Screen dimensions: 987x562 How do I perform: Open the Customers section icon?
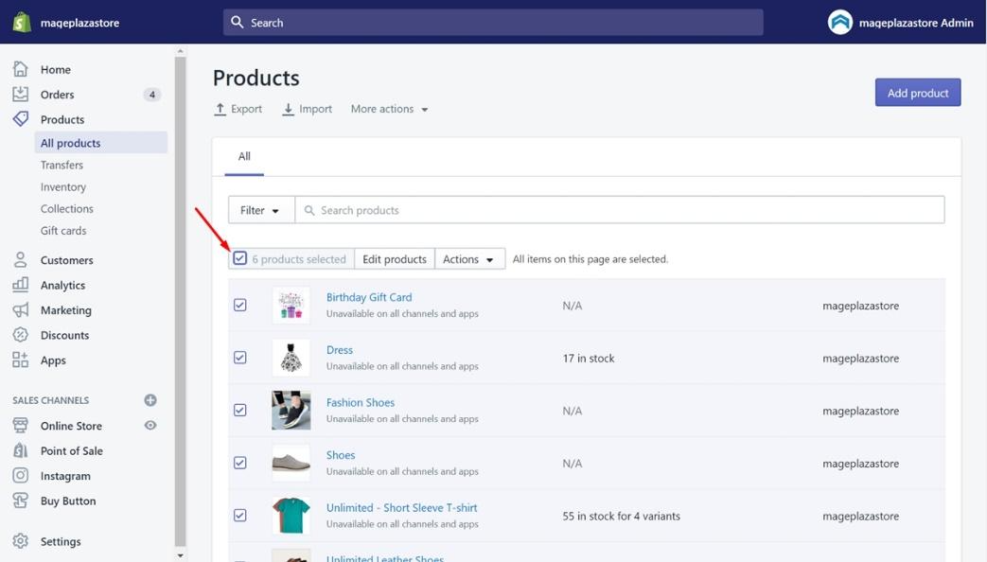[x=21, y=259]
